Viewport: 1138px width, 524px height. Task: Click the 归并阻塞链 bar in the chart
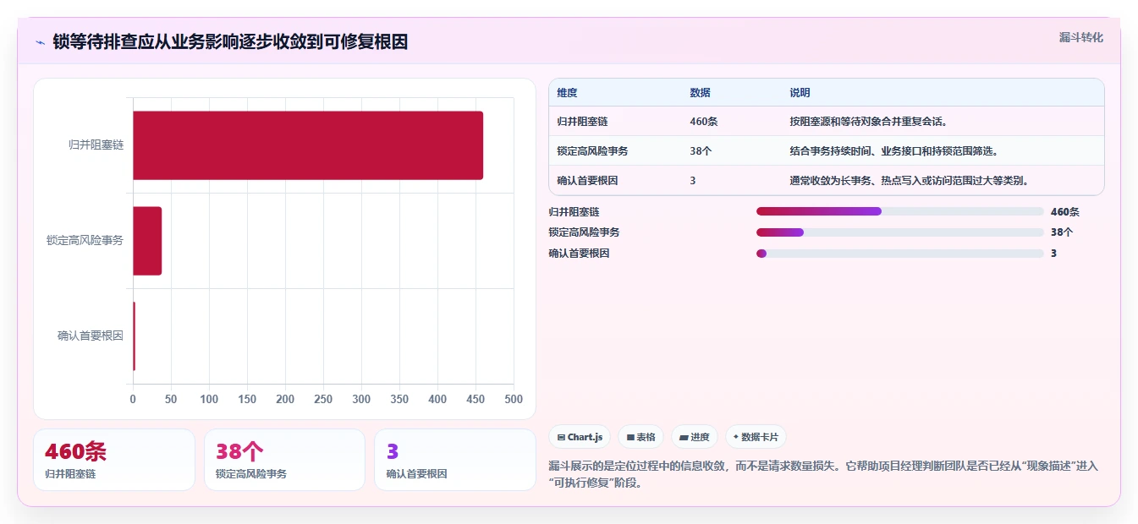[308, 145]
